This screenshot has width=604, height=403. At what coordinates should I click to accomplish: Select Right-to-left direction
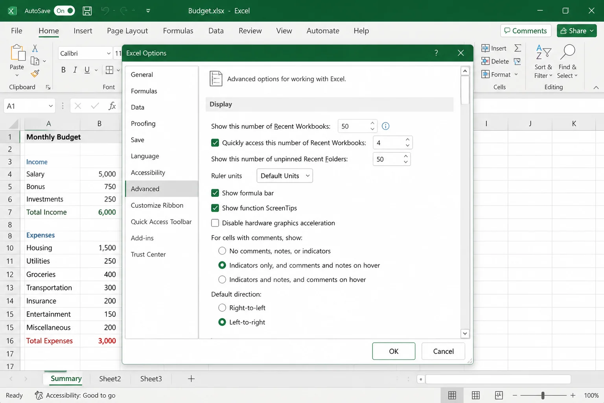(222, 308)
